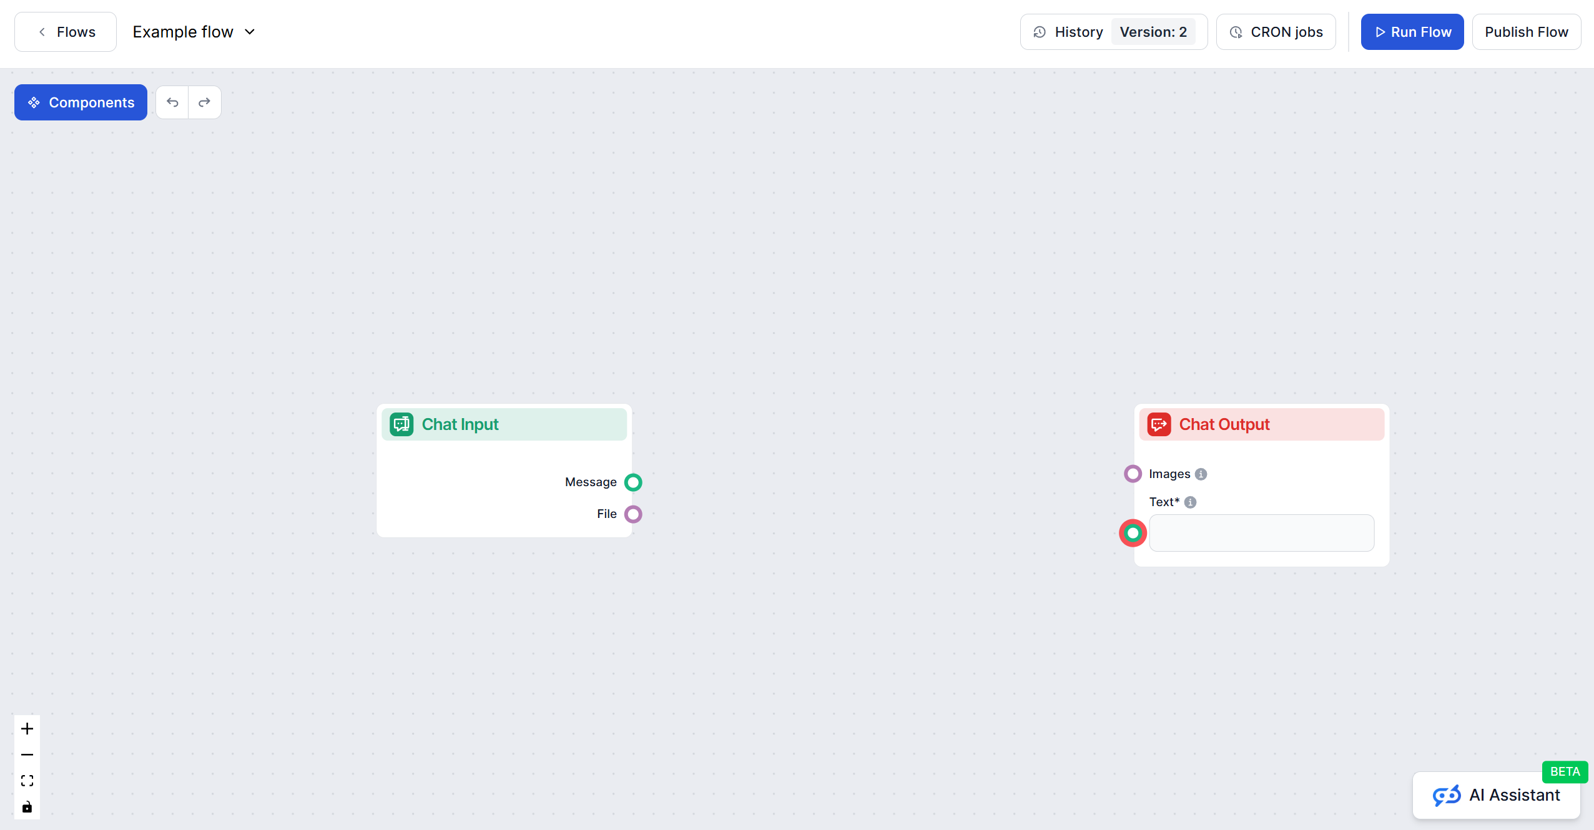The height and width of the screenshot is (830, 1594).
Task: Click the Images input port on Chat Output
Action: pos(1132,474)
